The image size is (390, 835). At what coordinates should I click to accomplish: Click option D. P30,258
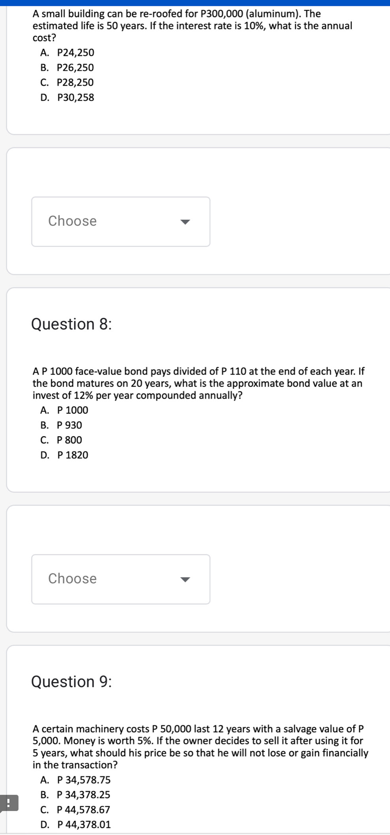[x=68, y=97]
